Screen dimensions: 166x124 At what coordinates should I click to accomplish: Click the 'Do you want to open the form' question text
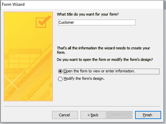(x=105, y=60)
